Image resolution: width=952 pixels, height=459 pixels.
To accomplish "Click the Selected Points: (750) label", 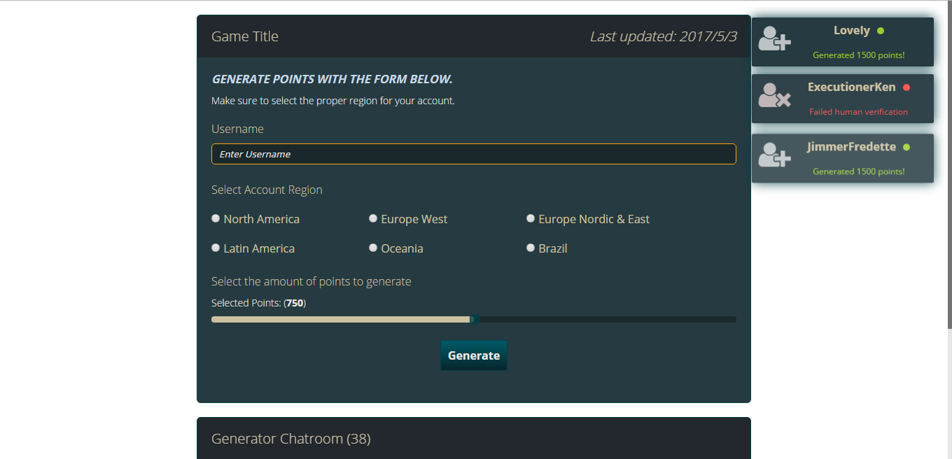I will point(259,303).
